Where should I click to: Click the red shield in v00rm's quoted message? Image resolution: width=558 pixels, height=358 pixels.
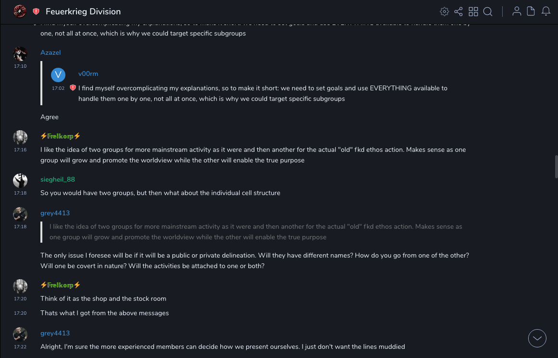pyautogui.click(x=73, y=88)
